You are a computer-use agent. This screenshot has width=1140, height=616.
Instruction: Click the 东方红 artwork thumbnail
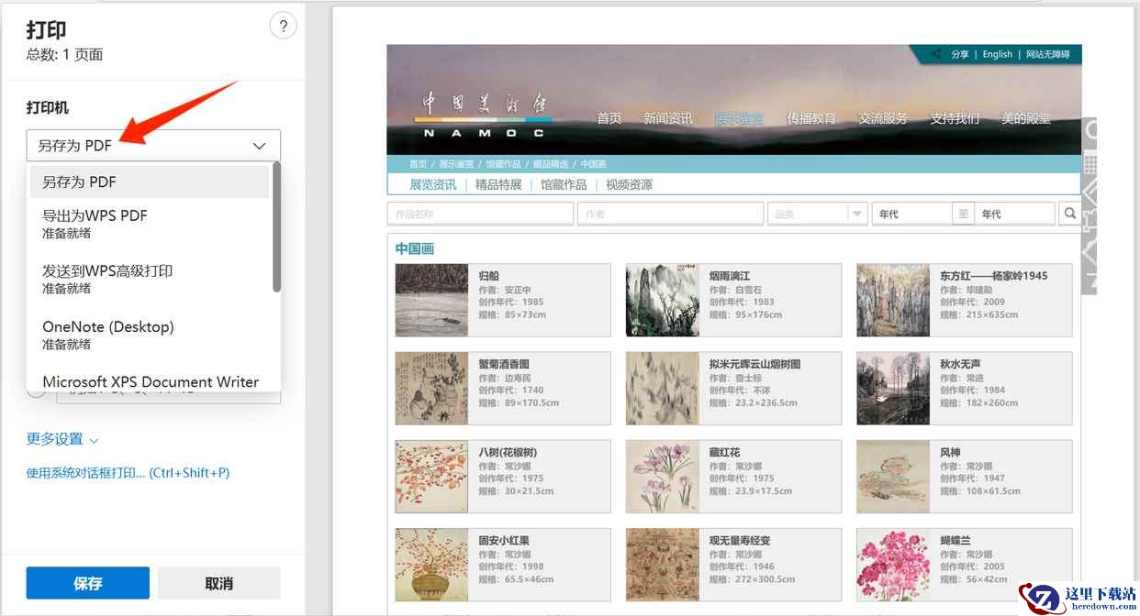click(893, 300)
